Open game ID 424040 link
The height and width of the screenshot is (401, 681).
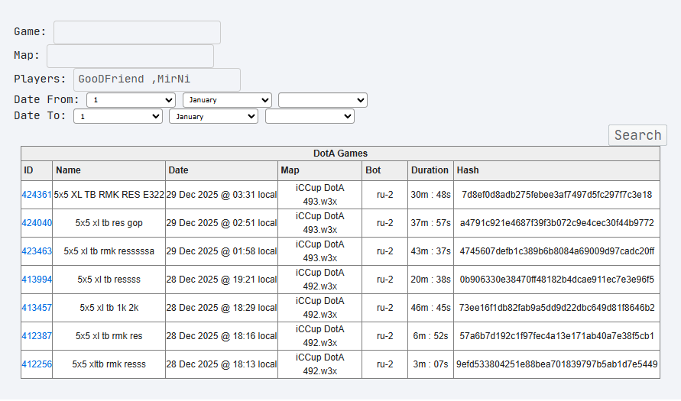37,223
